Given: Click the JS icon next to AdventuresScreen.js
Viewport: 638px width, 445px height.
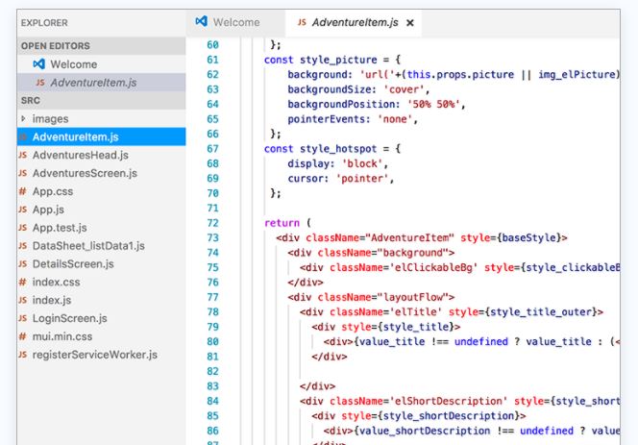Looking at the screenshot, I should 23,173.
